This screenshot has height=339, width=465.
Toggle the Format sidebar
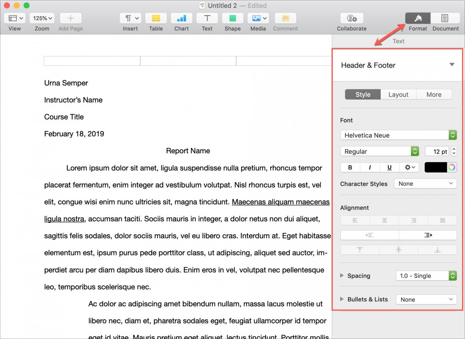point(418,18)
